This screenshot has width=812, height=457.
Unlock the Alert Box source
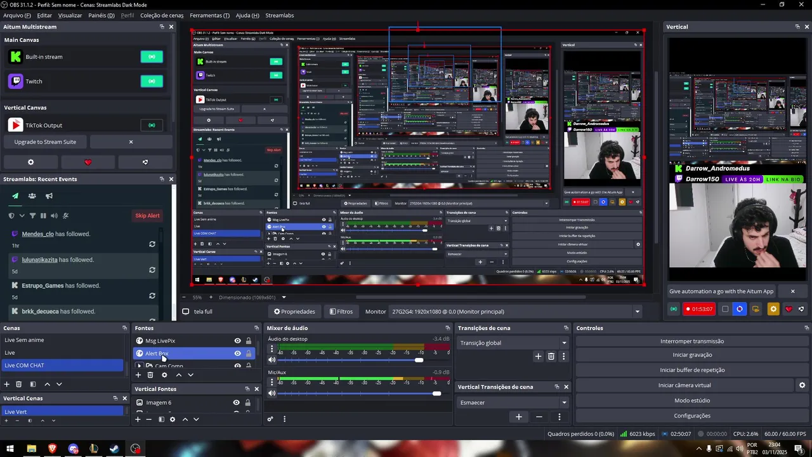pos(249,354)
